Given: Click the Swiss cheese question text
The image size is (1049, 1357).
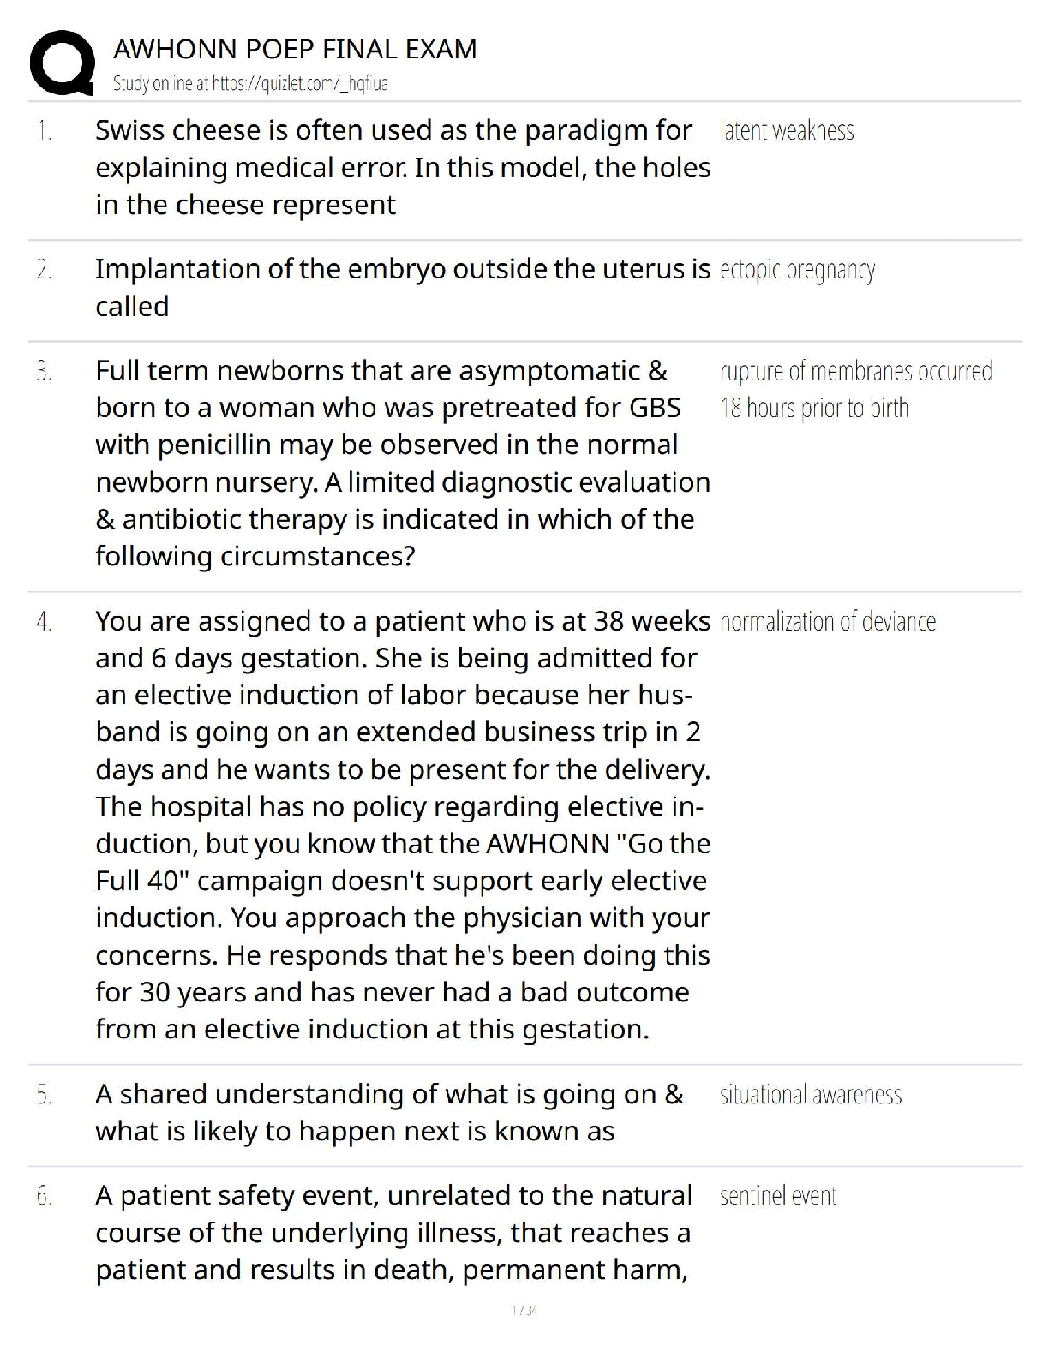Looking at the screenshot, I should (x=403, y=167).
